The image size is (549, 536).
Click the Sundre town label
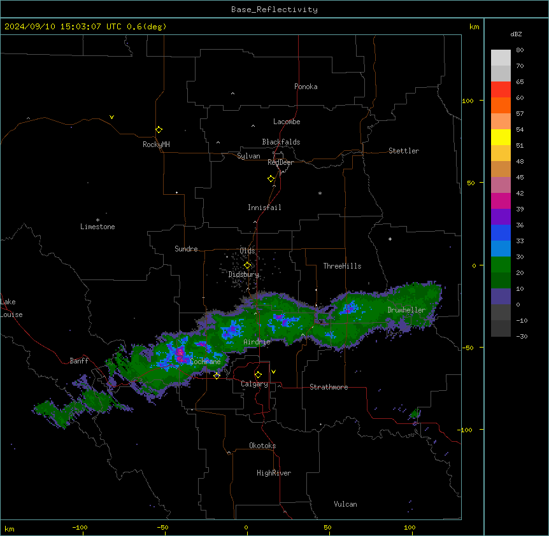[x=186, y=249]
